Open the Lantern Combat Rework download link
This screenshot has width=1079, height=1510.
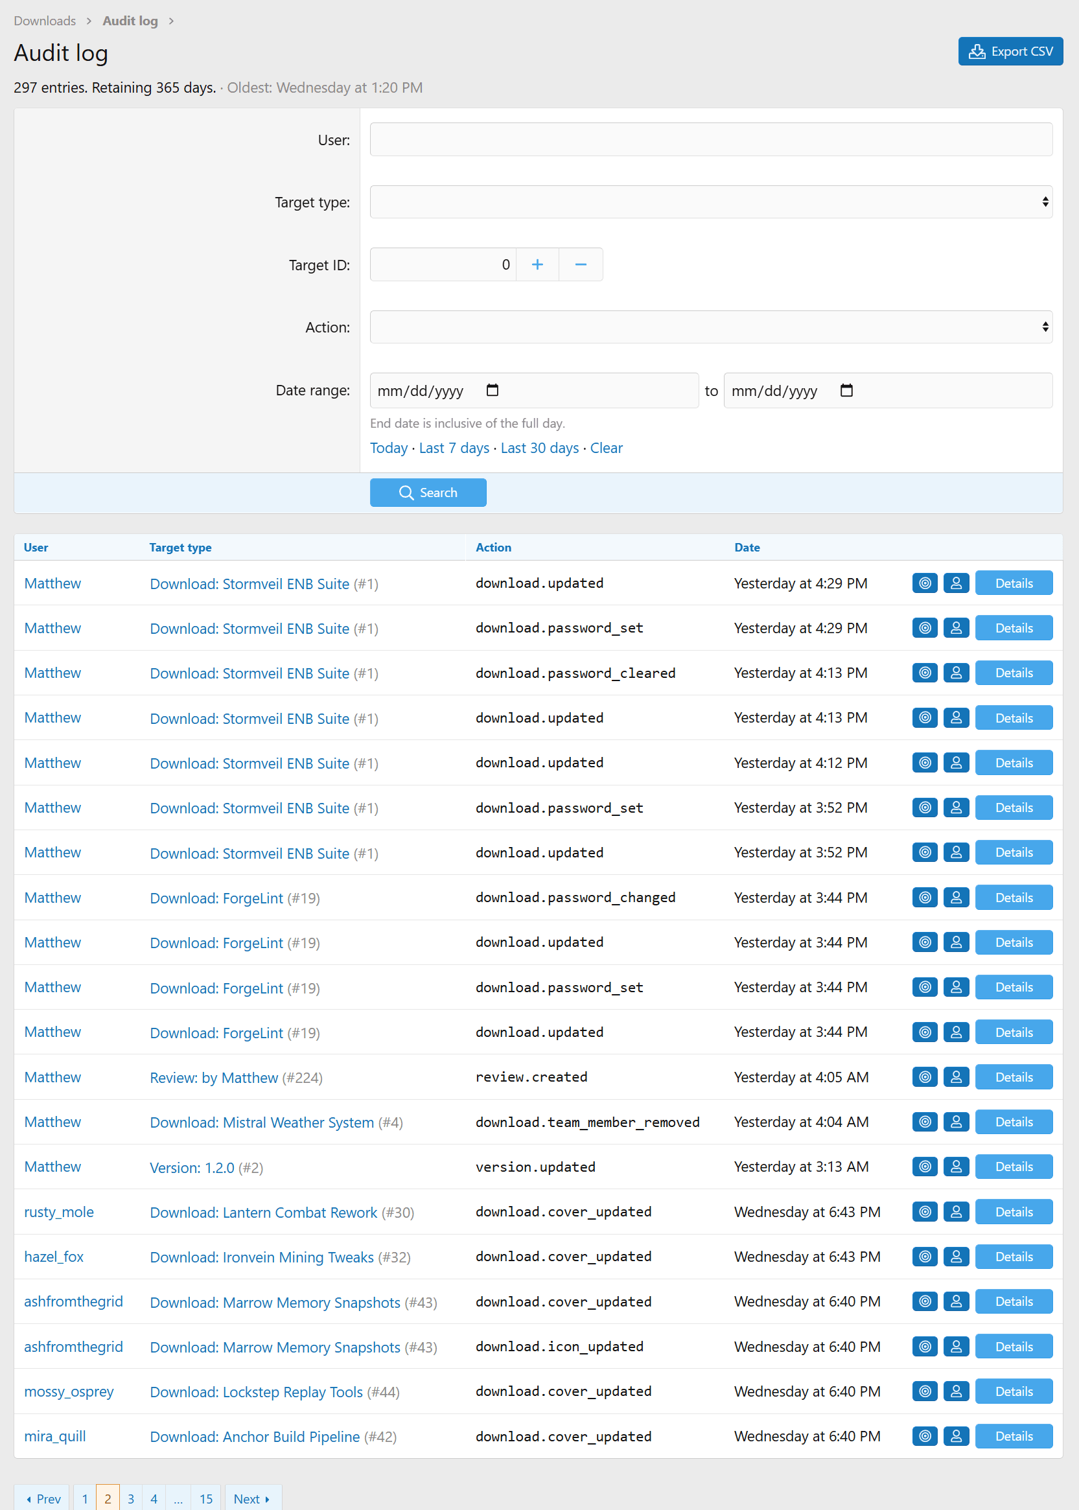263,1212
